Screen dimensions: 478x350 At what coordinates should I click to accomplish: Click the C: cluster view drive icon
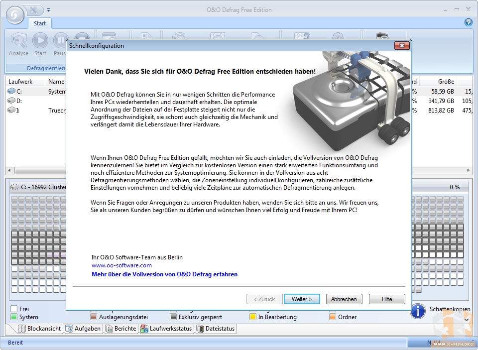[14, 187]
